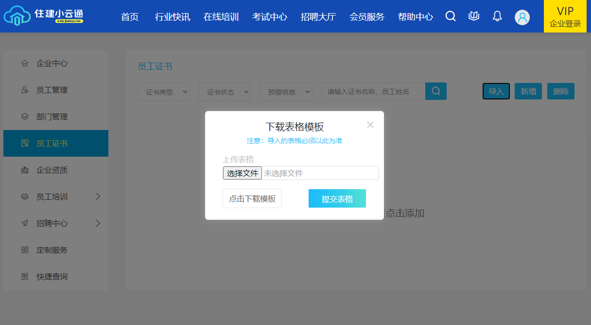Open 在线培训 from the navigation bar
Viewport: 591px width, 325px height.
221,17
